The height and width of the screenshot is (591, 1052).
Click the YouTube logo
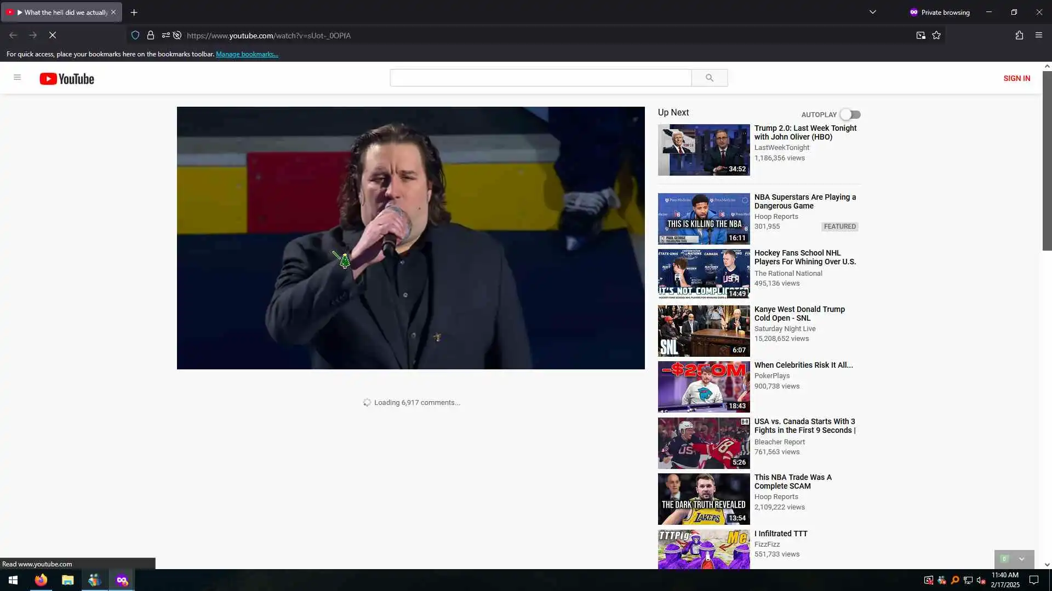(x=67, y=79)
